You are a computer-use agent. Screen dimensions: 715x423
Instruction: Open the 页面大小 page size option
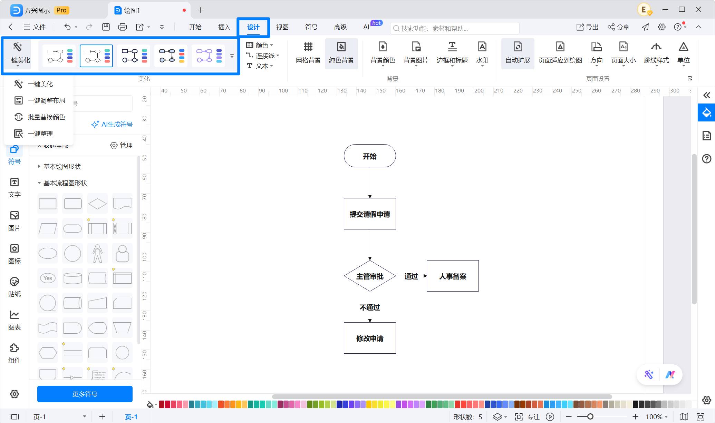tap(623, 53)
